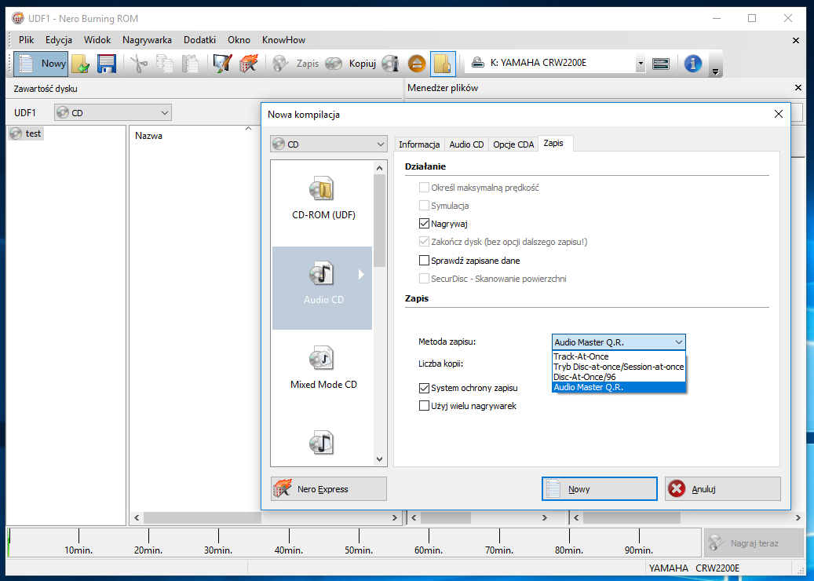This screenshot has width=814, height=581.
Task: Toggle the file browser folder icon
Action: (x=443, y=64)
